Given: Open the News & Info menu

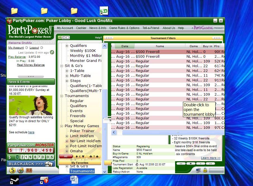Looking at the screenshot, I should [98, 28].
